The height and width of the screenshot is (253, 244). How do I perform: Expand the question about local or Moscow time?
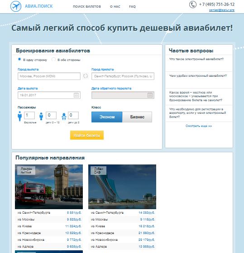click(196, 96)
